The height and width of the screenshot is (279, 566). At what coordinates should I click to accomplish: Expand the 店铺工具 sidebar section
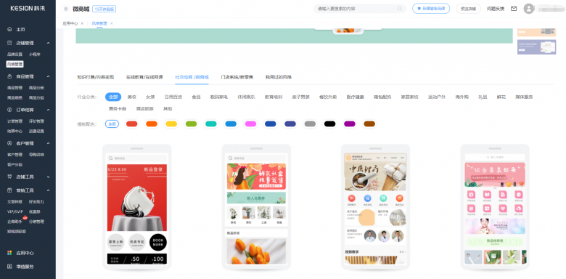click(x=49, y=177)
